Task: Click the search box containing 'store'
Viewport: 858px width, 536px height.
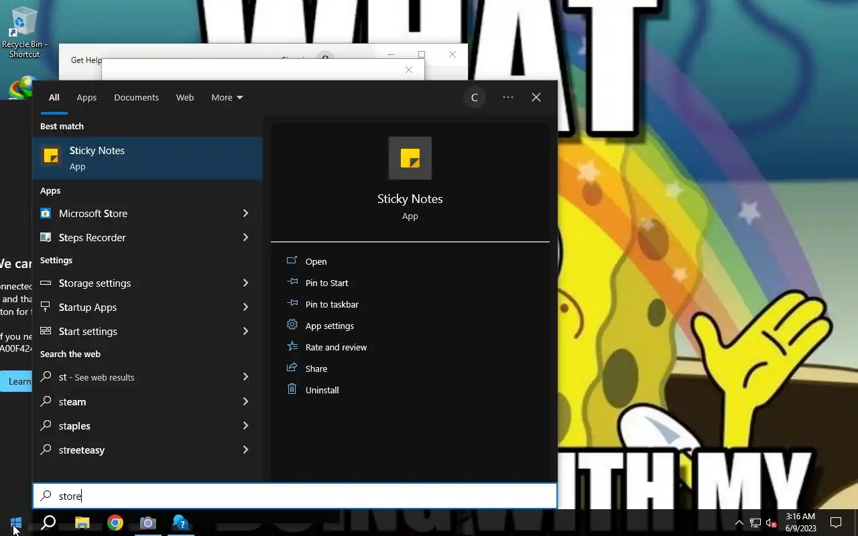Action: click(x=295, y=496)
